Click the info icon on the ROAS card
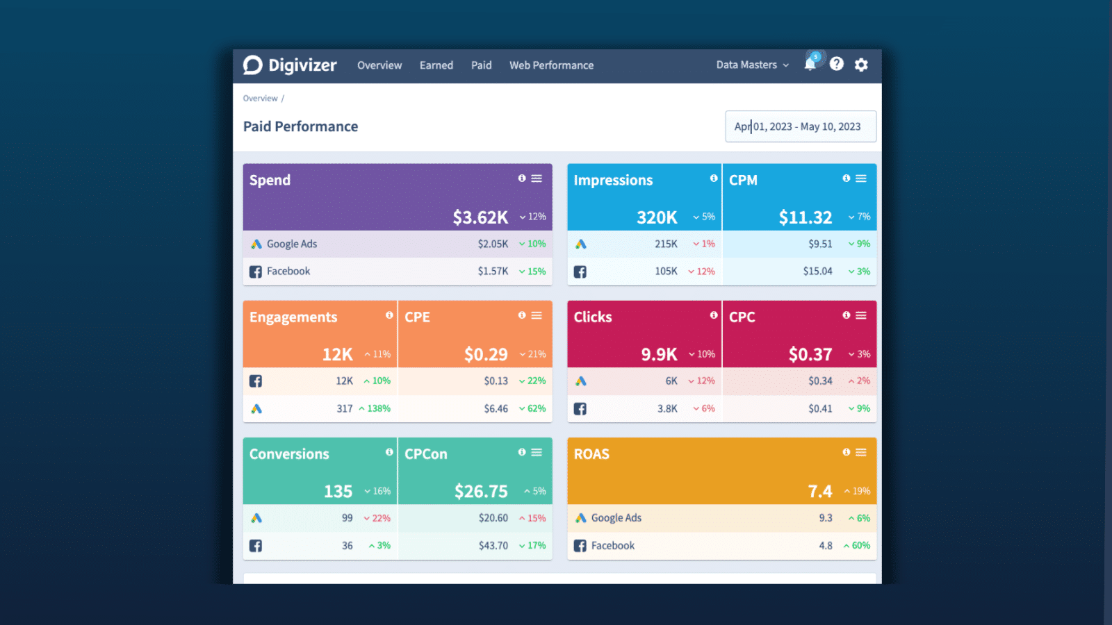1112x625 pixels. pos(846,452)
